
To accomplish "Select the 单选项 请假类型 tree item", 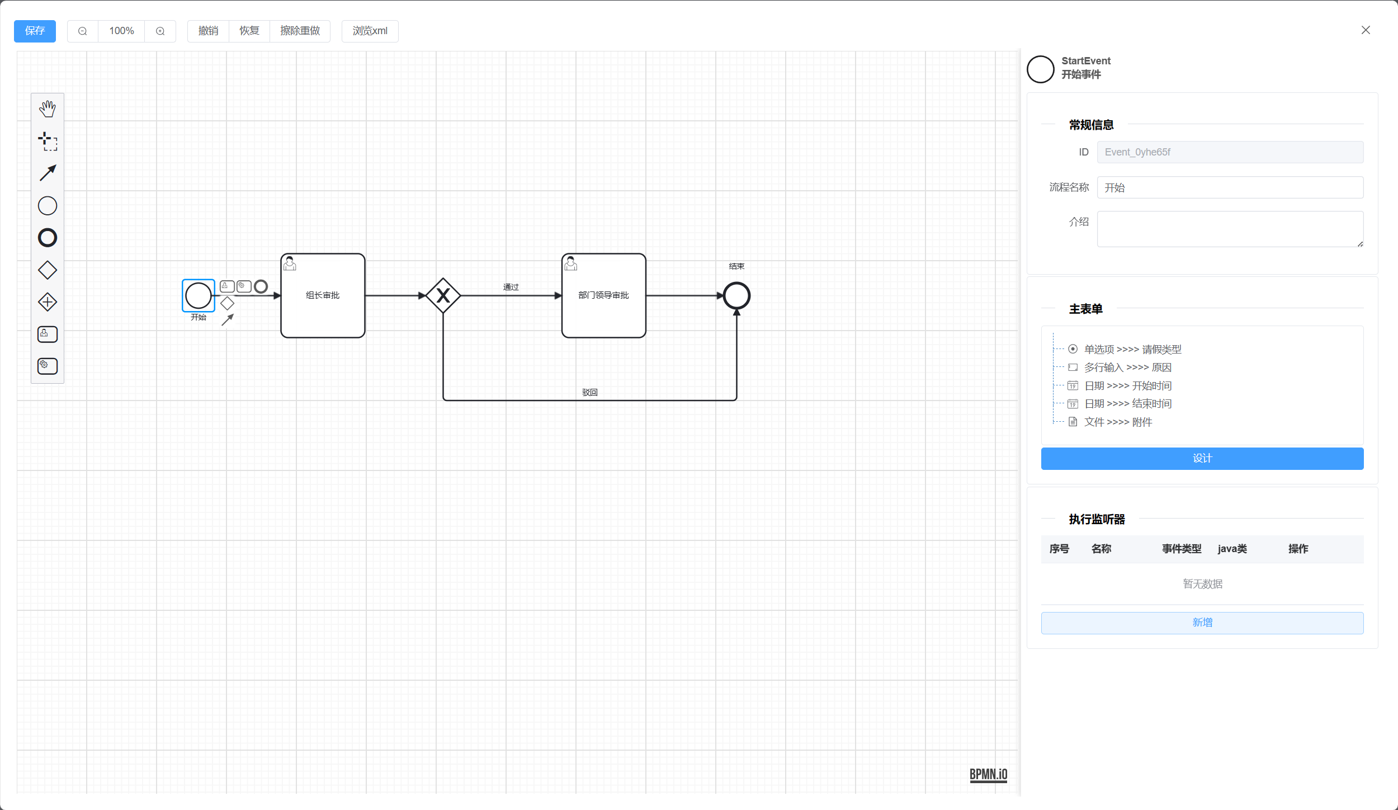I will [1132, 350].
